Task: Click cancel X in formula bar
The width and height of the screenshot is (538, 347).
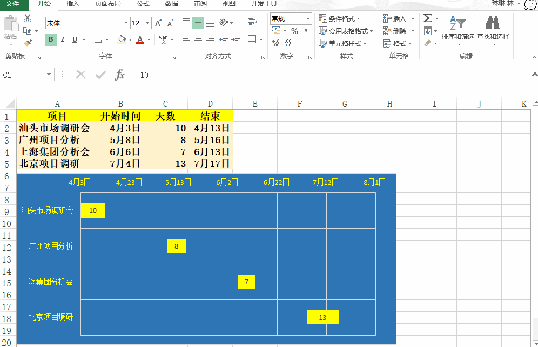Action: pos(80,75)
